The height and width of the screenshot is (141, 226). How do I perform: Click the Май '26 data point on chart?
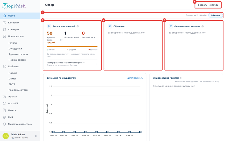click(x=85, y=132)
